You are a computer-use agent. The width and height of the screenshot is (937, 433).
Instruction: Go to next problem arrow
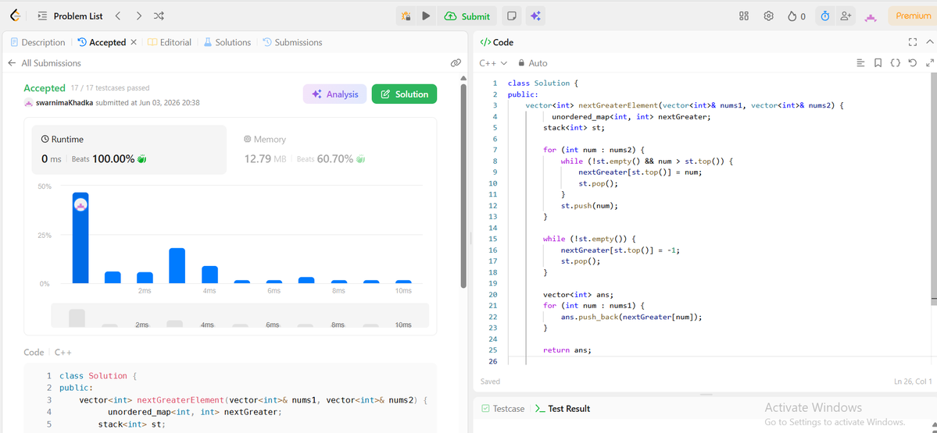(138, 16)
